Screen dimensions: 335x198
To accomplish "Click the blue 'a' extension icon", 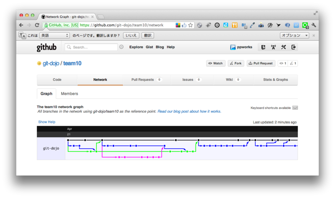I will pos(226,25).
